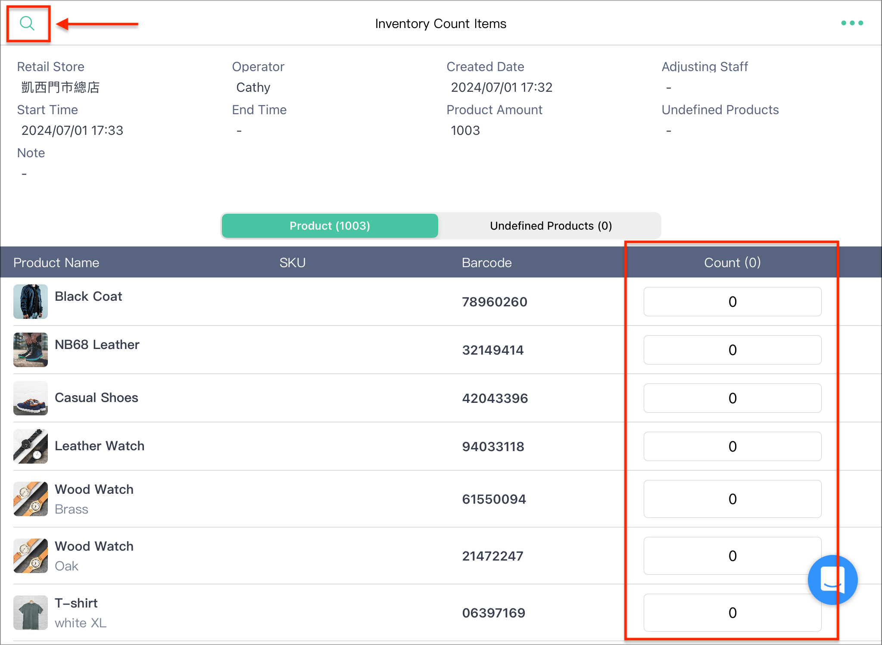This screenshot has height=645, width=882.
Task: Select the NB68 Leather count field
Action: click(x=732, y=350)
